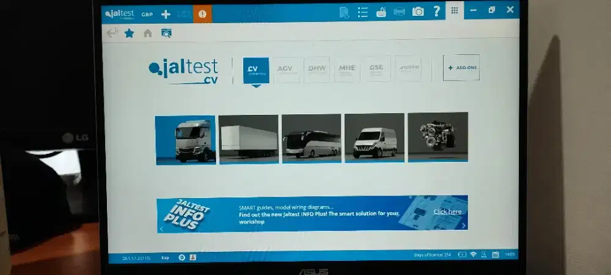Select the OHW module tab
This screenshot has width=611, height=275.
pos(316,69)
